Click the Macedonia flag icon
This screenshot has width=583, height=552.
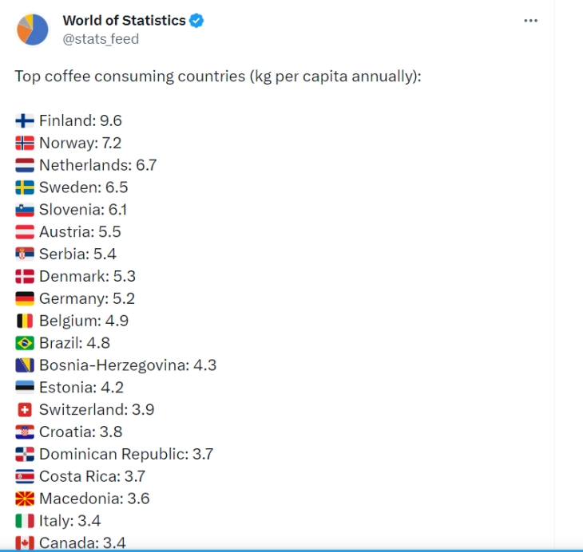25,499
